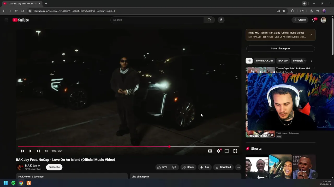Open Google Lens search icon in toolbar

pos(302,11)
